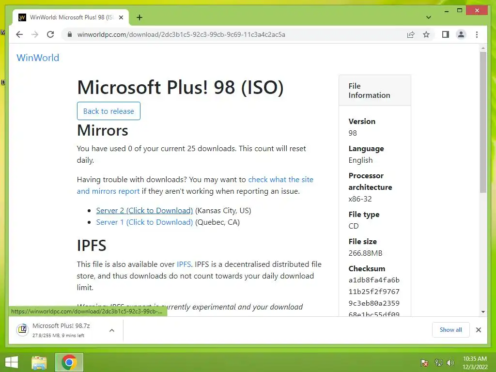Maximize the Chrome window
Viewport: 496px width, 372px height.
460,11
